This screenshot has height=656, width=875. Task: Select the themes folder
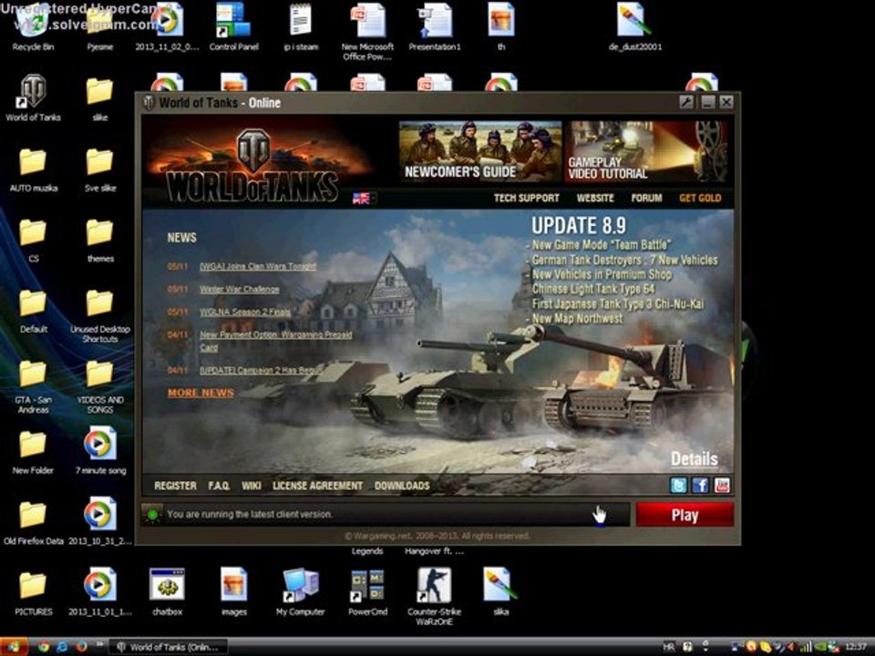[x=100, y=241]
